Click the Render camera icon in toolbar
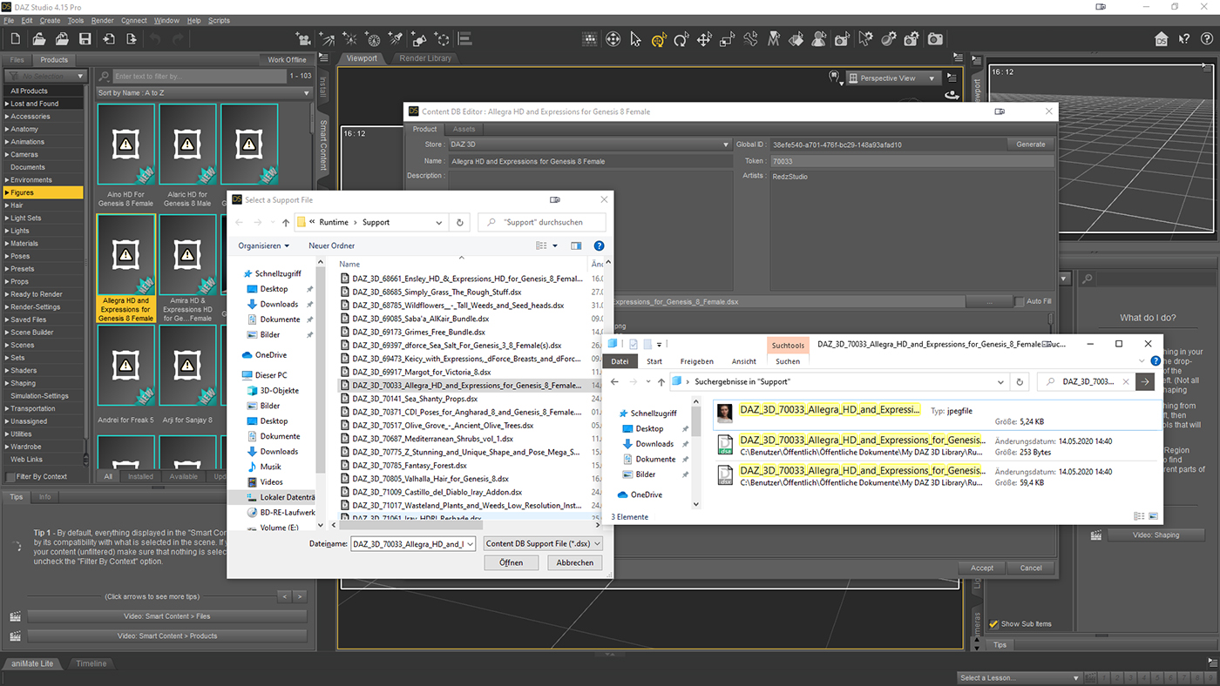 point(934,39)
